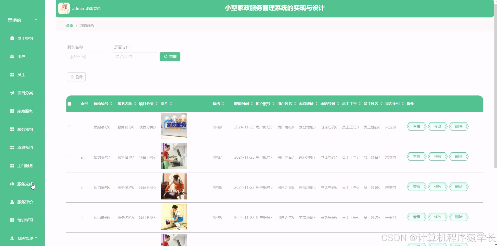Click the bar chart icon beside 服务完成
The image size is (497, 246).
click(12, 184)
